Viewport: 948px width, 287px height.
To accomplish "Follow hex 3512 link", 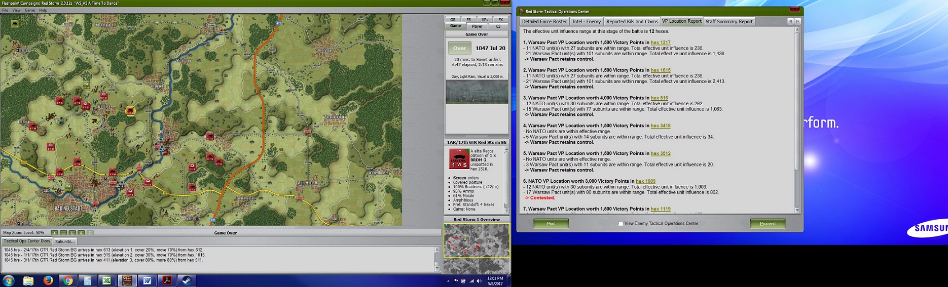I will (661, 153).
